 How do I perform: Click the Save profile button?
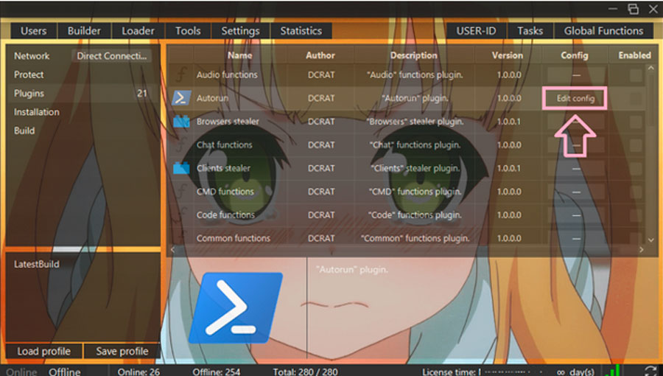[122, 351]
